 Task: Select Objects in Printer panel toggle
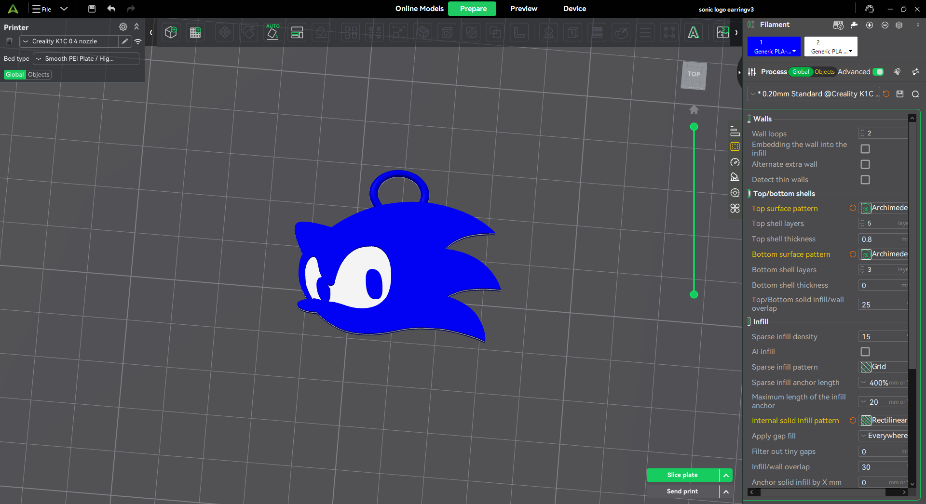pos(39,75)
